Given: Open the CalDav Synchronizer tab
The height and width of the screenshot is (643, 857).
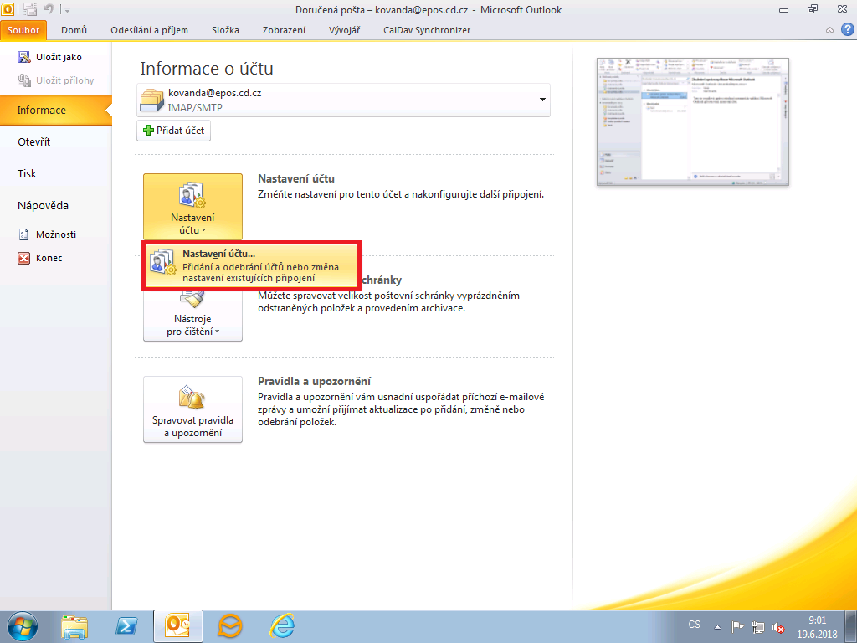Looking at the screenshot, I should coord(427,30).
